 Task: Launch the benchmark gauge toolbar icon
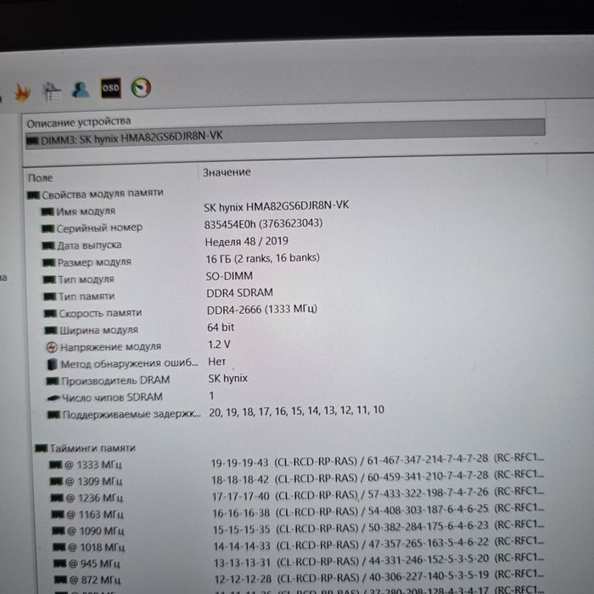click(141, 88)
